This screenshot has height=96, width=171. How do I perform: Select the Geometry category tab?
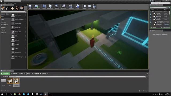pos(3,27)
